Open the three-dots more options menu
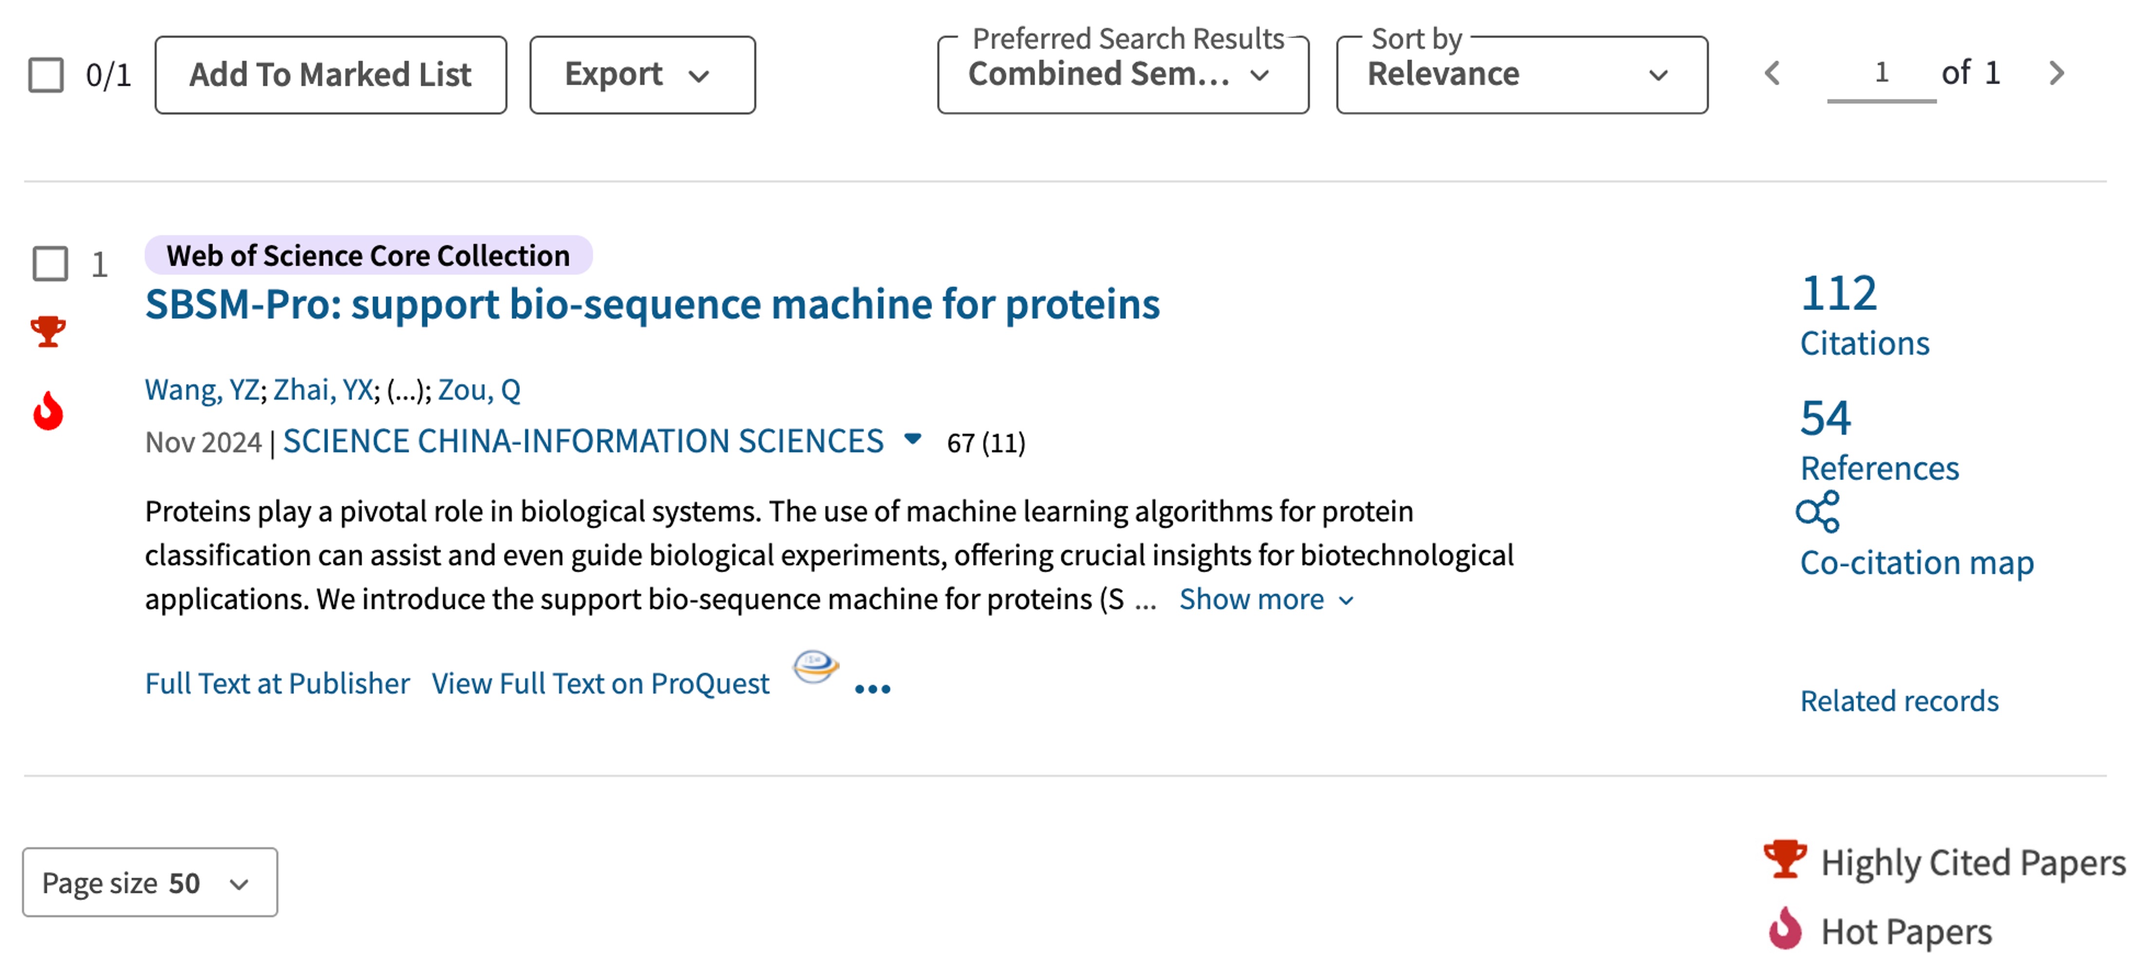Viewport: 2142px width, 959px height. coord(872,689)
